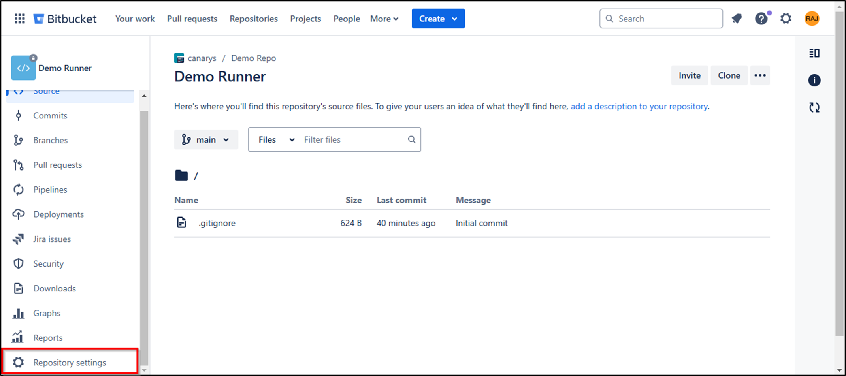
Task: Toggle the repository information panel
Action: [814, 80]
